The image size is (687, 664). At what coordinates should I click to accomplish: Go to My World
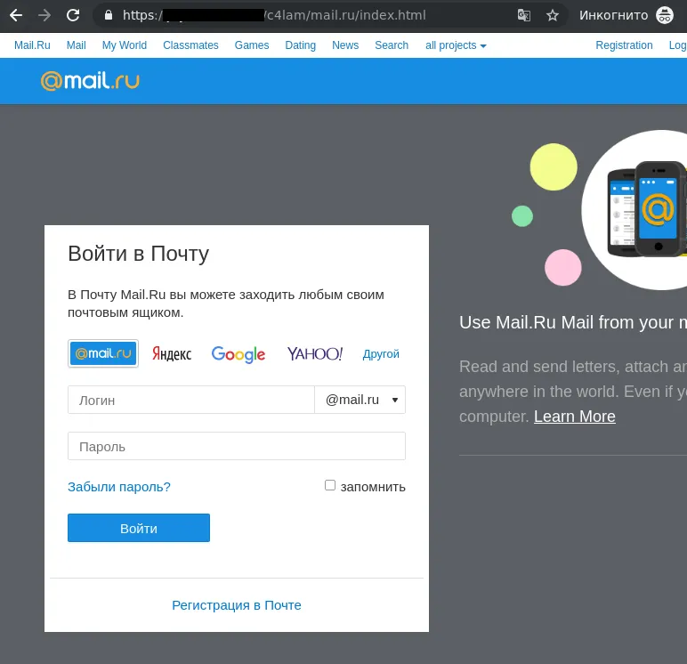click(x=125, y=45)
